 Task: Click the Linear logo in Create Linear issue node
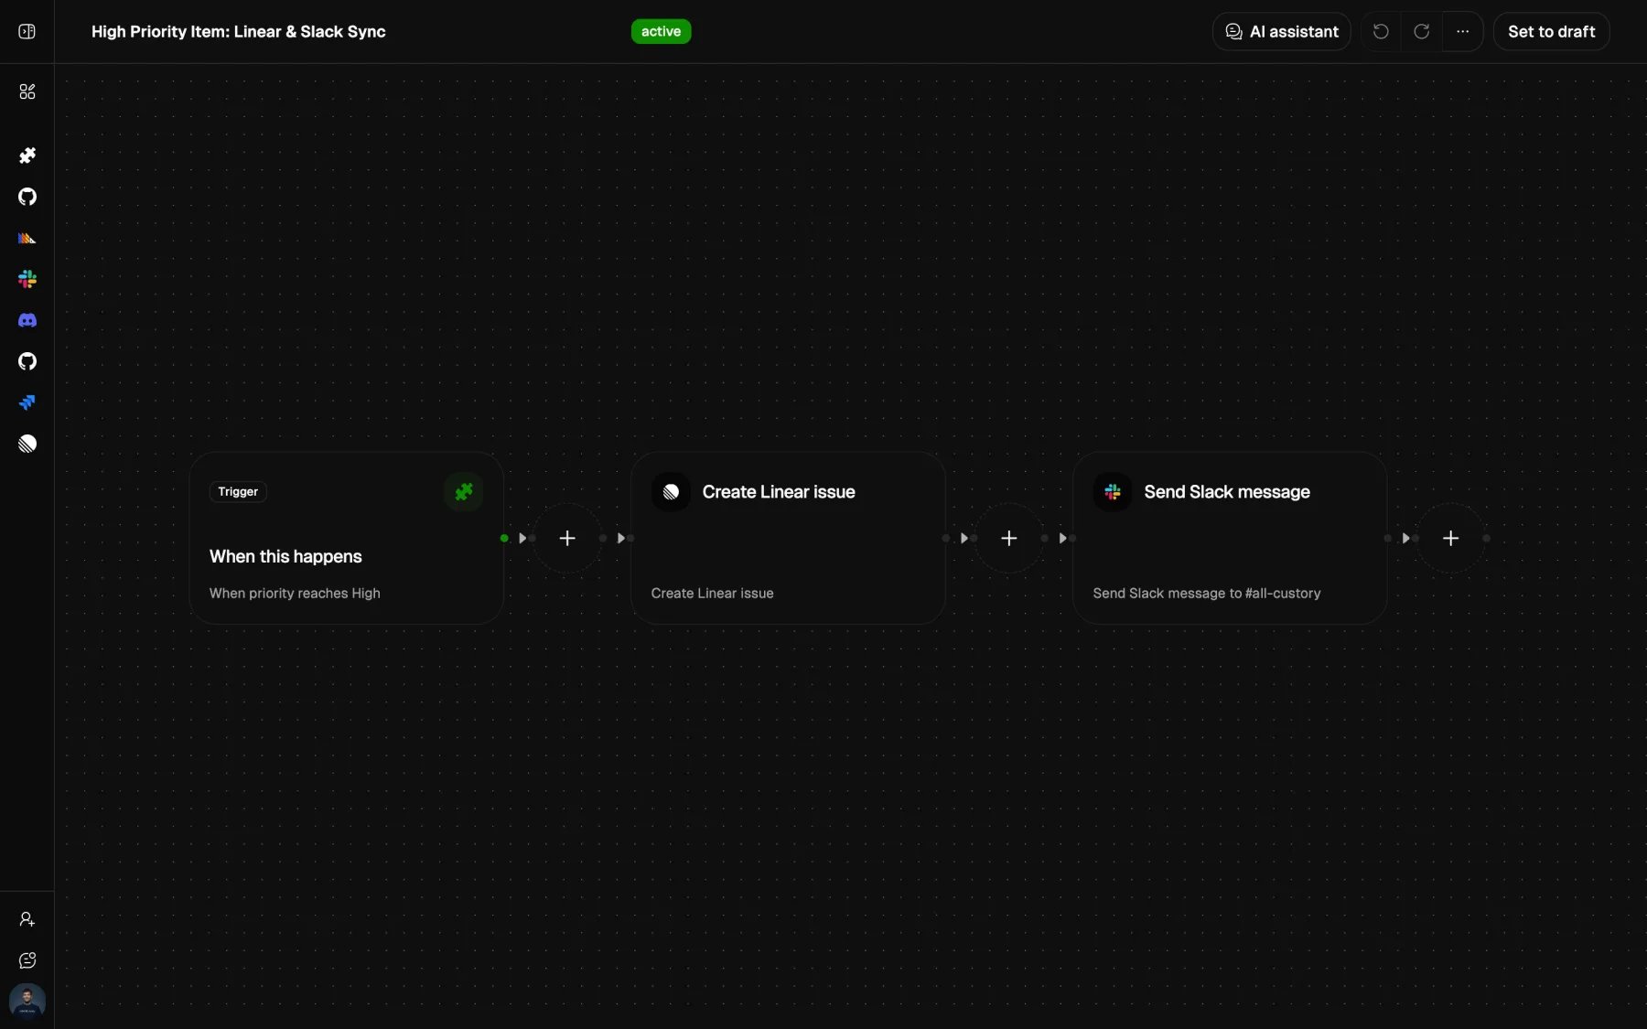[671, 491]
